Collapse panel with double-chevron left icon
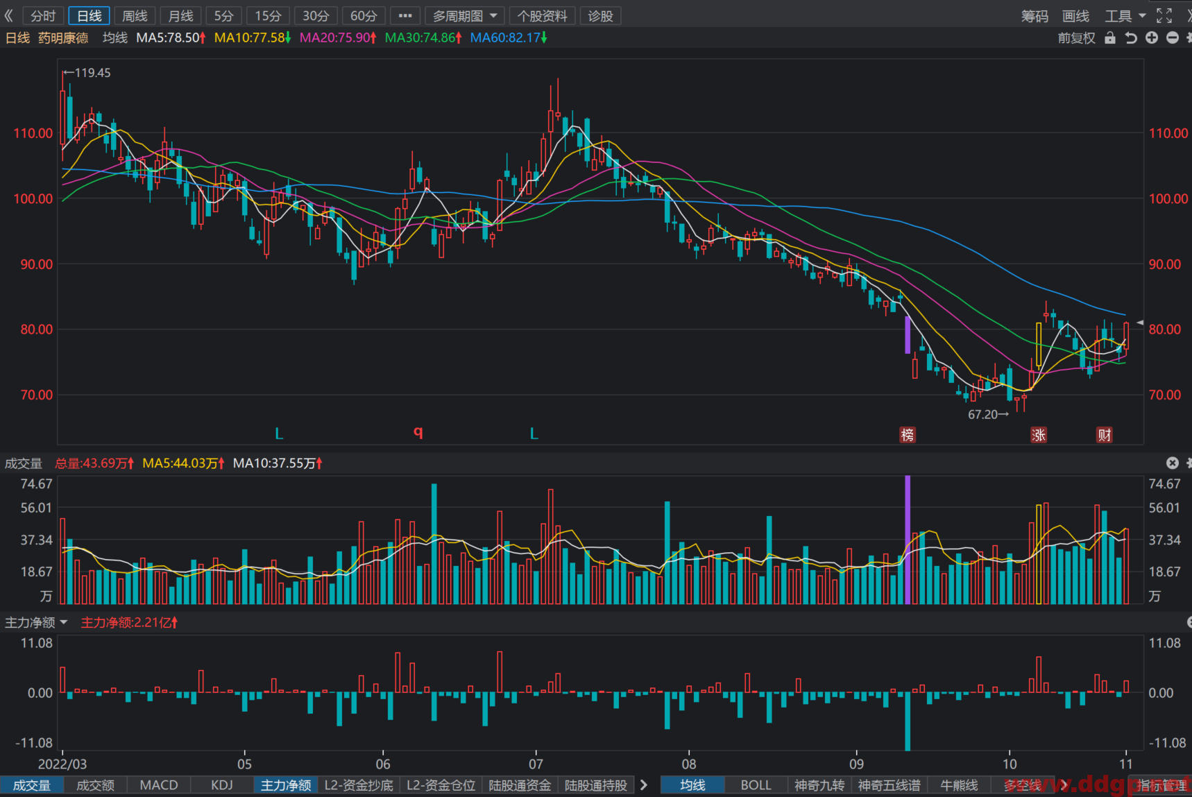Image resolution: width=1192 pixels, height=797 pixels. pos(8,15)
